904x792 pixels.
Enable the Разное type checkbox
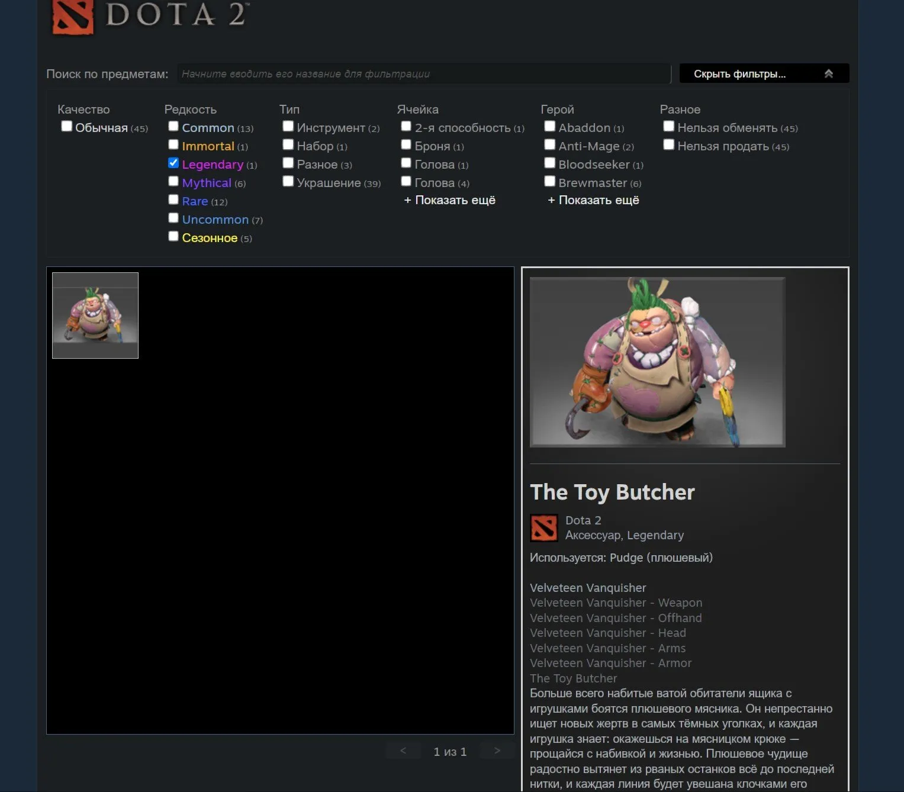tap(288, 163)
